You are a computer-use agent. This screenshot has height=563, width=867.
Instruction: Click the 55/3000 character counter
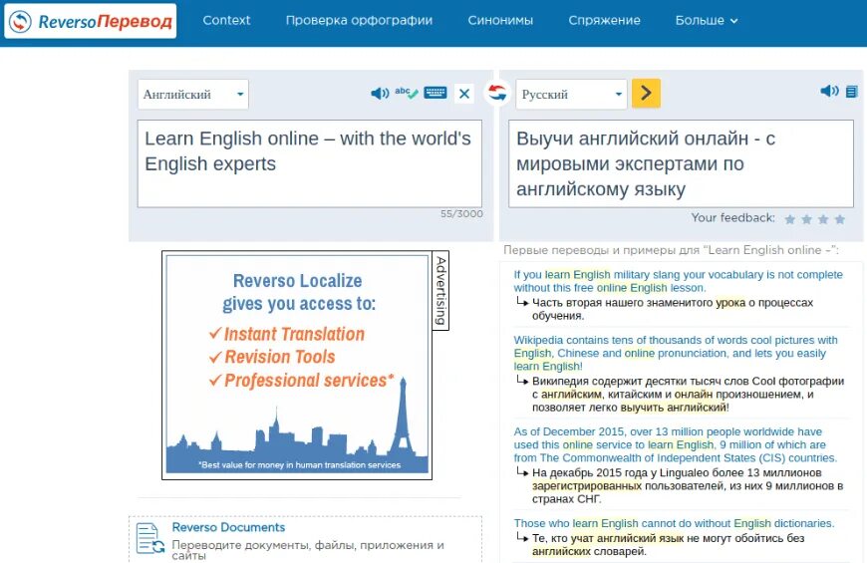point(461,214)
